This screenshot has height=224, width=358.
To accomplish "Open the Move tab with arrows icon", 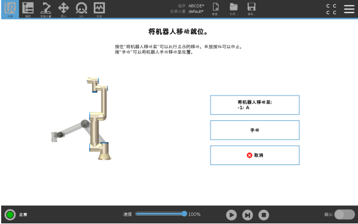I will (64, 9).
